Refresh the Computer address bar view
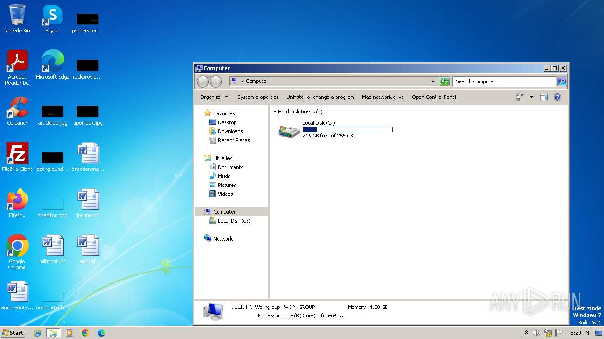 point(444,81)
